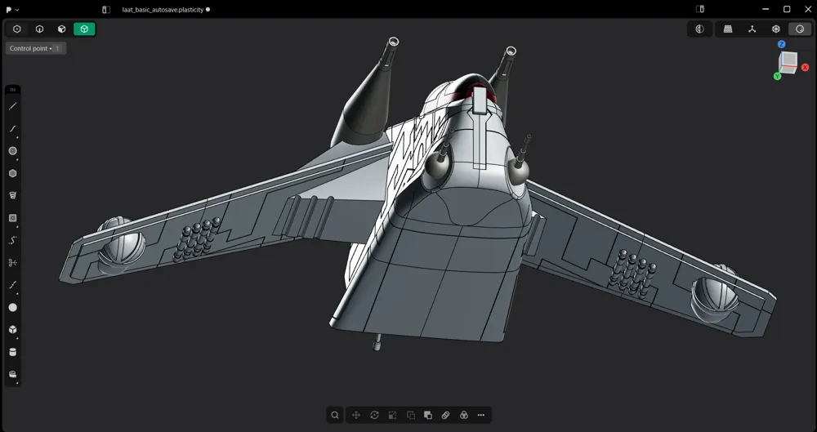Open the more commands ellipsis

click(x=481, y=416)
